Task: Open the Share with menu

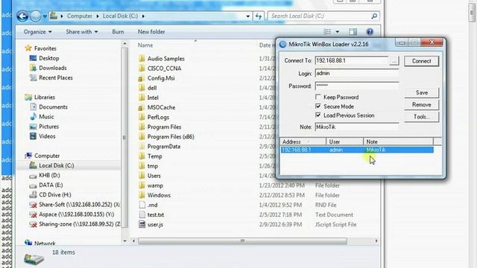Action: [82, 31]
